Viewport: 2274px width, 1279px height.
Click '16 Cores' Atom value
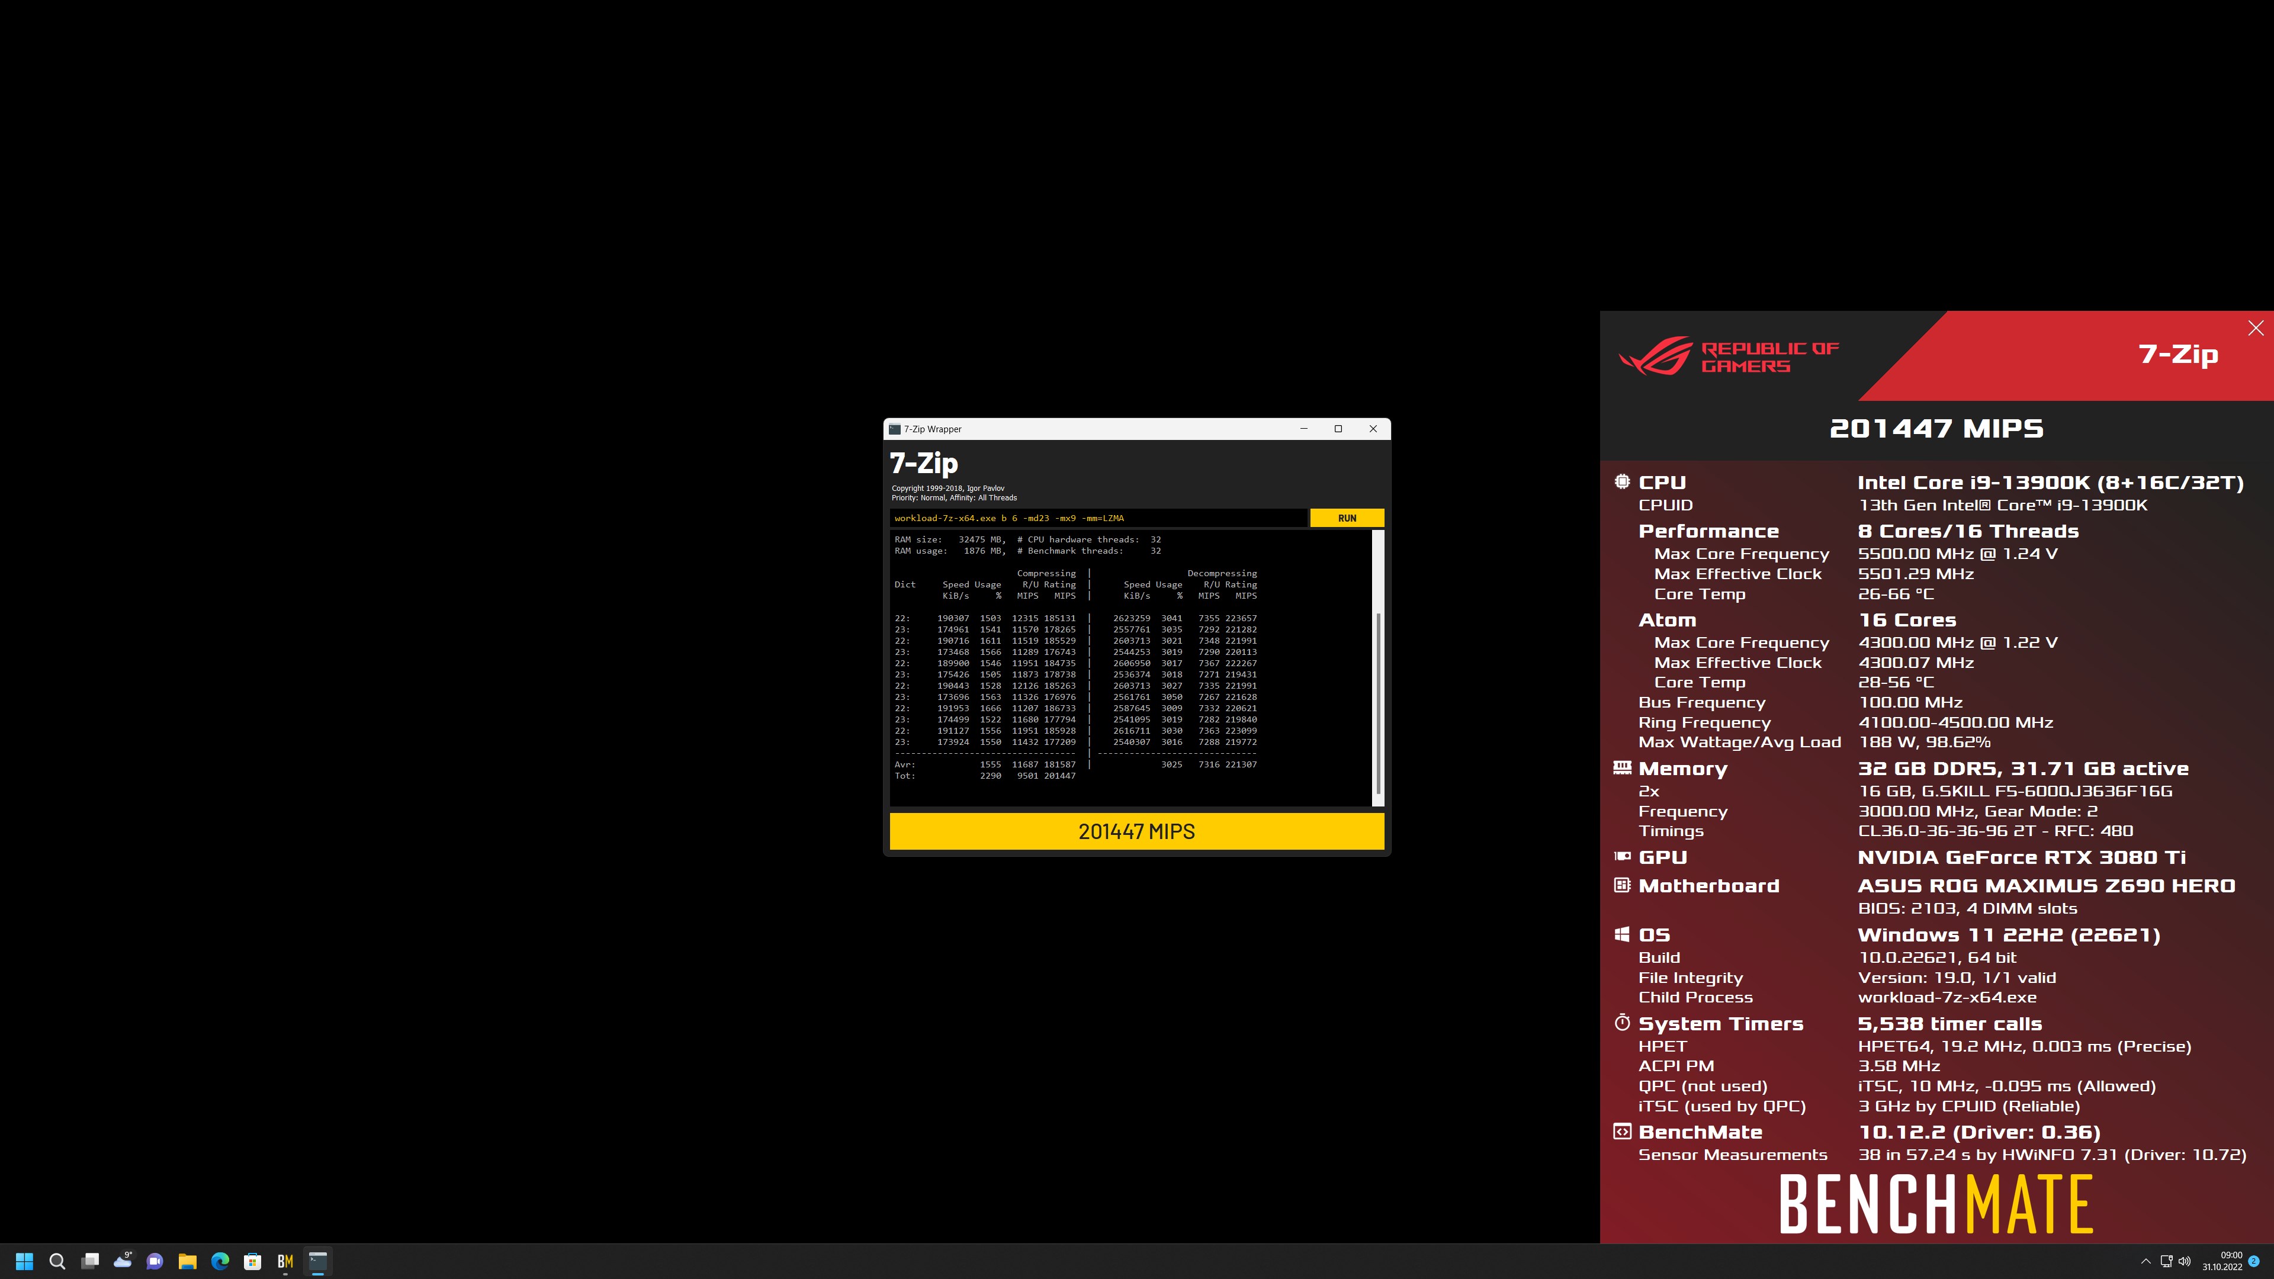tap(1907, 621)
